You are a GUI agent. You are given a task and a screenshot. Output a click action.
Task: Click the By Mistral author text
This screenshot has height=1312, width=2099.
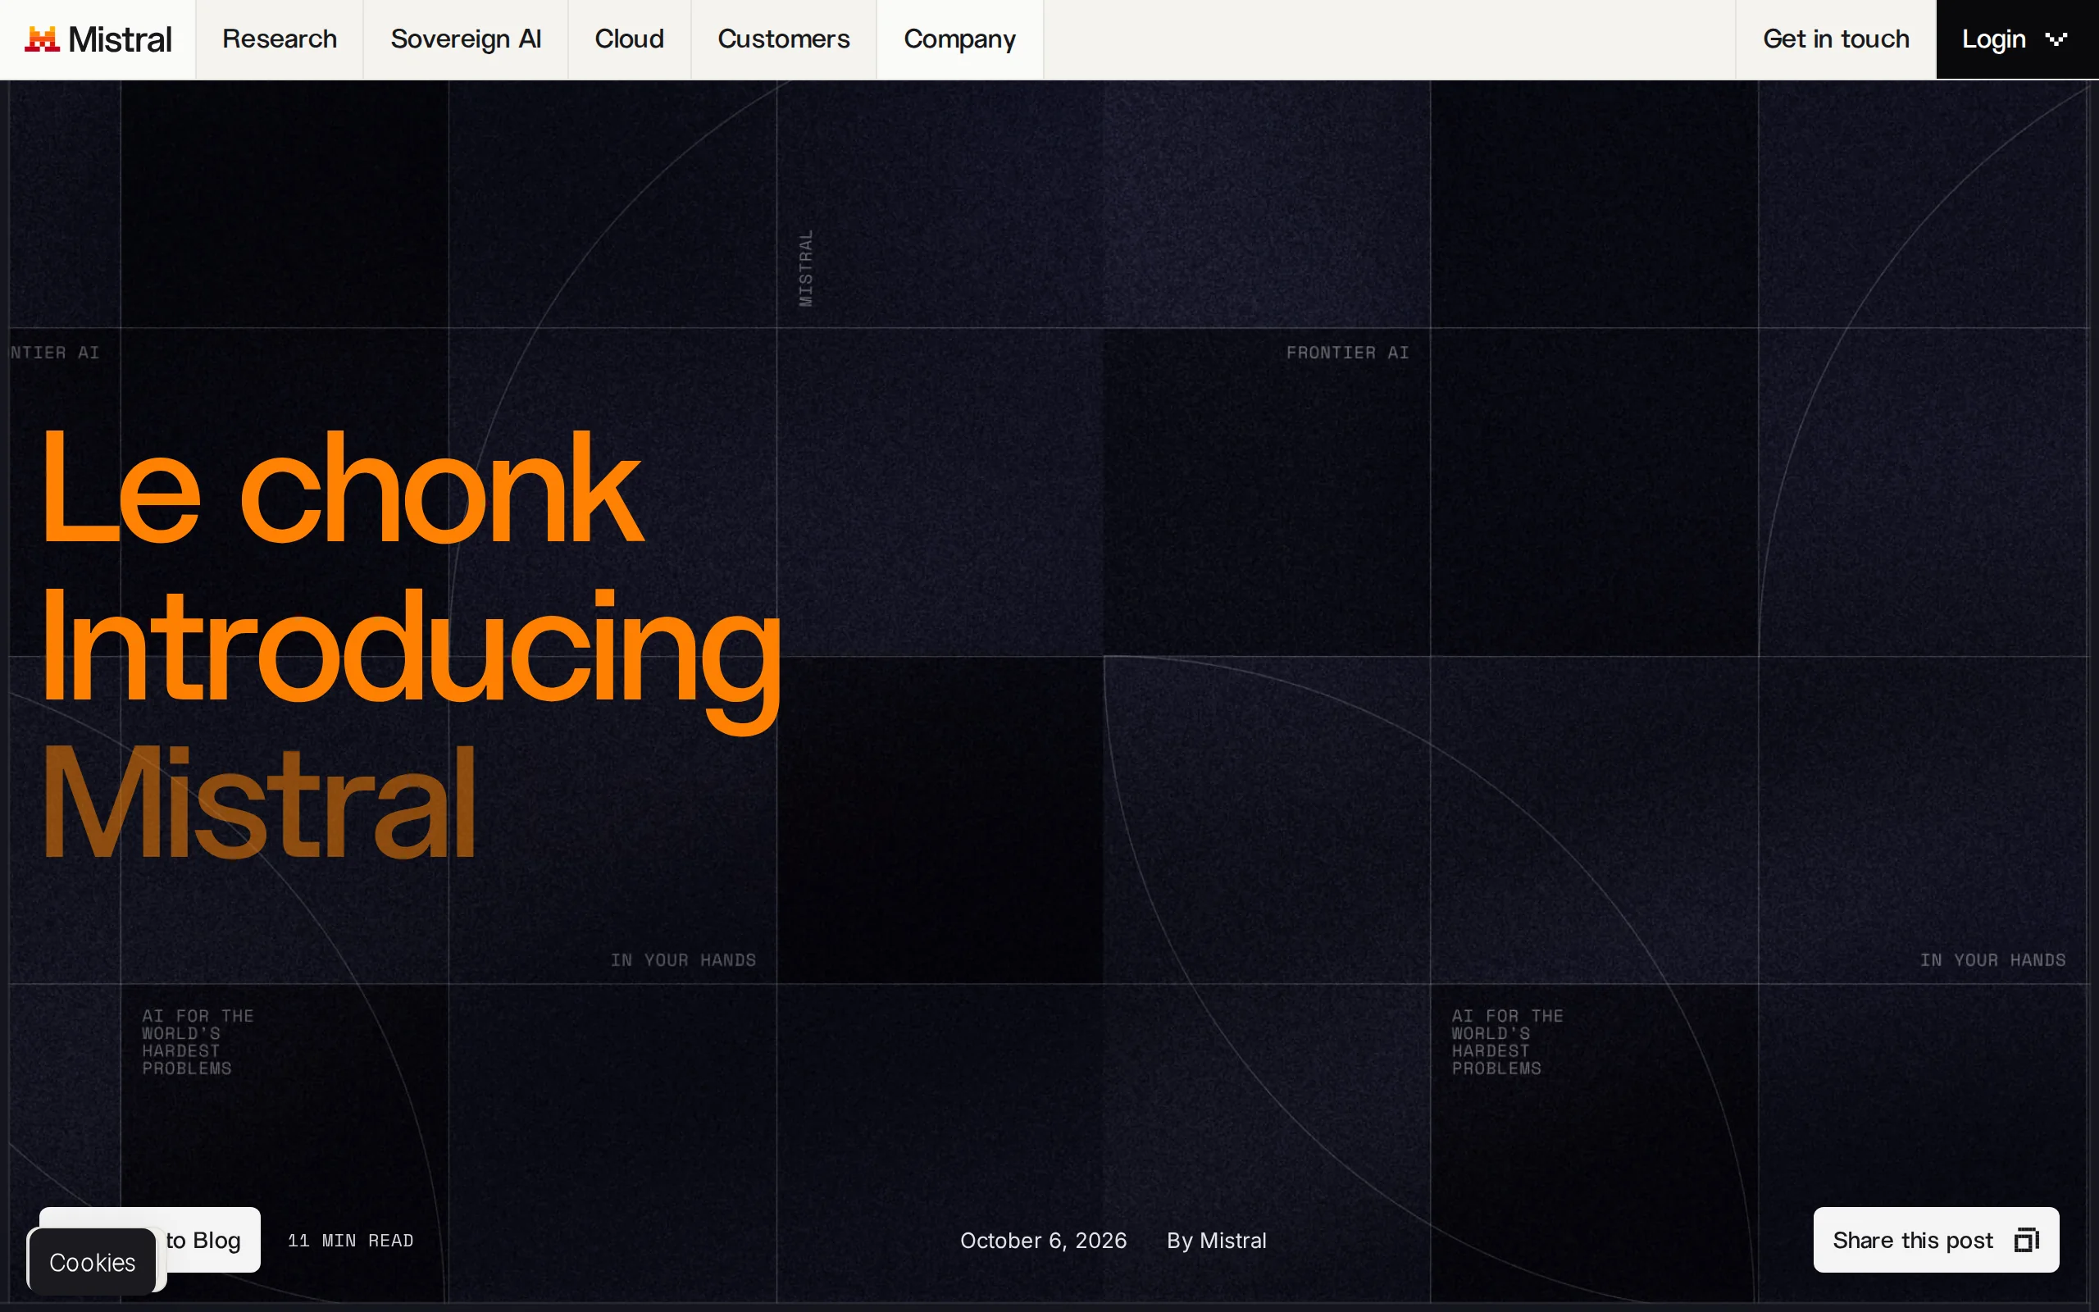click(x=1216, y=1241)
